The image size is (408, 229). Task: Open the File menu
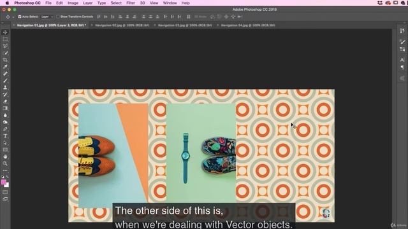pos(48,3)
